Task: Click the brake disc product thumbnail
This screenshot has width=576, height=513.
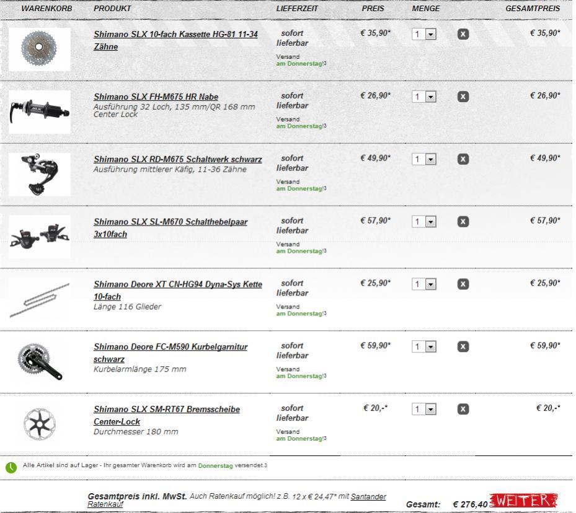Action: [39, 424]
